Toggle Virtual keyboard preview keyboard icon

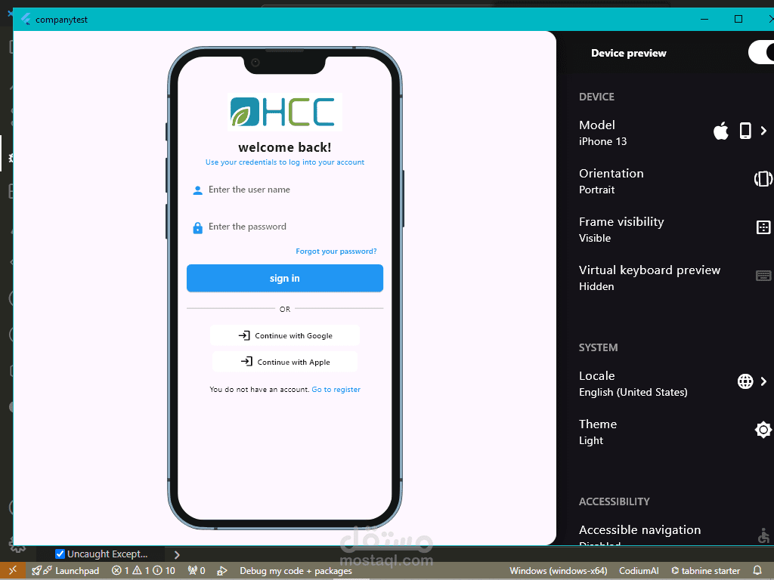click(763, 276)
